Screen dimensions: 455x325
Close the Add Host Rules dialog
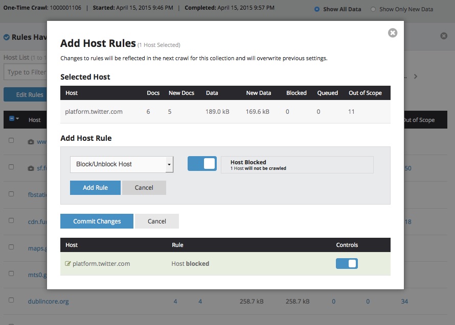point(392,33)
